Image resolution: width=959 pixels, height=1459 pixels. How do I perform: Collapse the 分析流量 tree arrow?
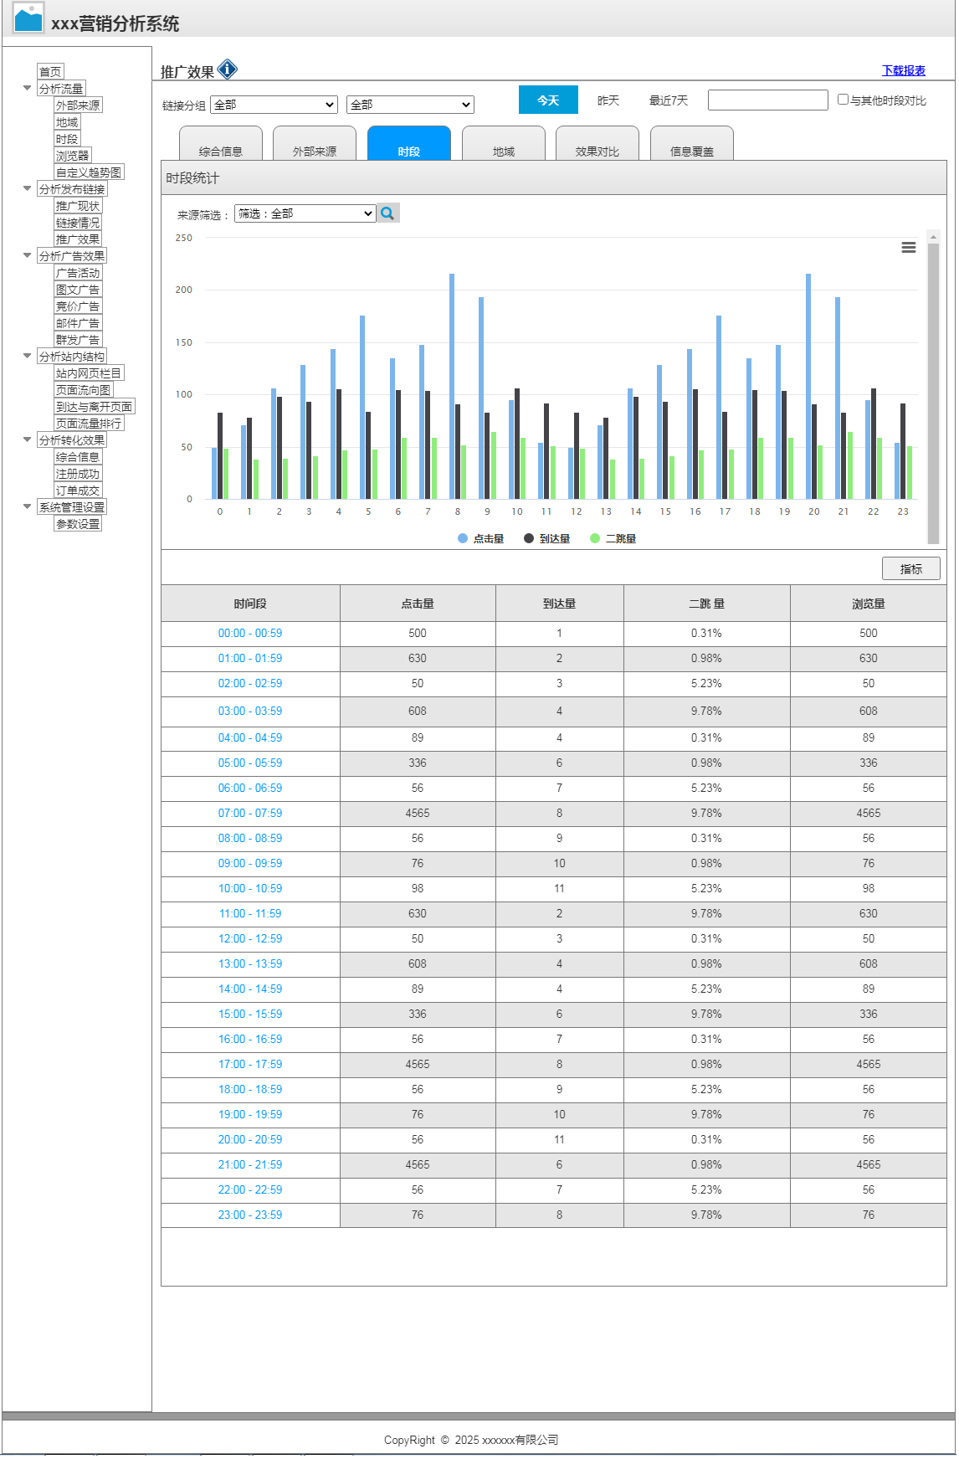[x=27, y=88]
